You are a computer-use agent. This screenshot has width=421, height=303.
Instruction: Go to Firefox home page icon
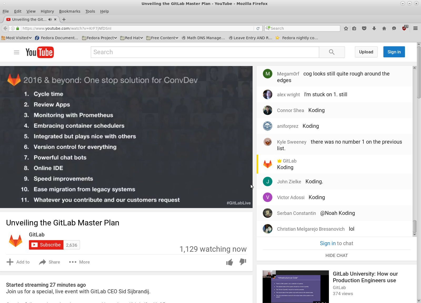click(x=384, y=28)
